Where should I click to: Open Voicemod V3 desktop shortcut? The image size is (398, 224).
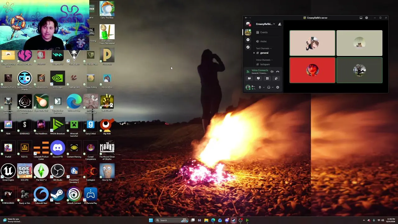(x=58, y=57)
